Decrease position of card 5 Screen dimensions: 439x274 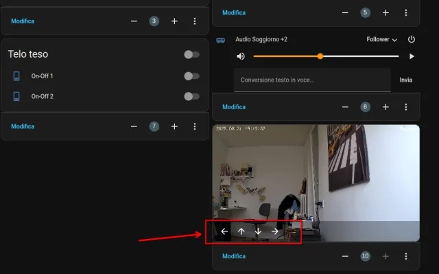tap(345, 13)
